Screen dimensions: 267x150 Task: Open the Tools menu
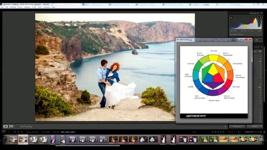[x=34, y=7]
